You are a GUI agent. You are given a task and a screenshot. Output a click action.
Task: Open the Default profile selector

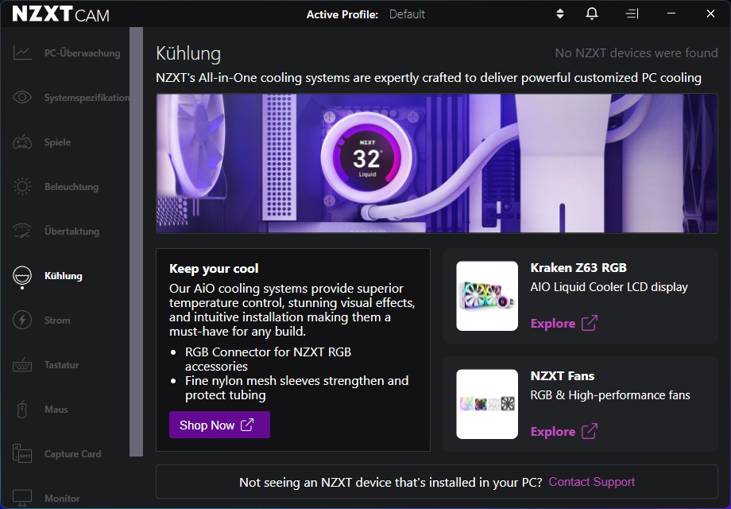407,14
